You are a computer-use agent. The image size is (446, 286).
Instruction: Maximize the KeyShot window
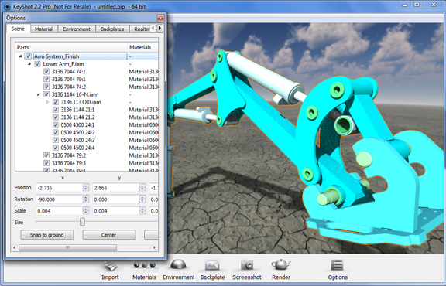[417, 5]
